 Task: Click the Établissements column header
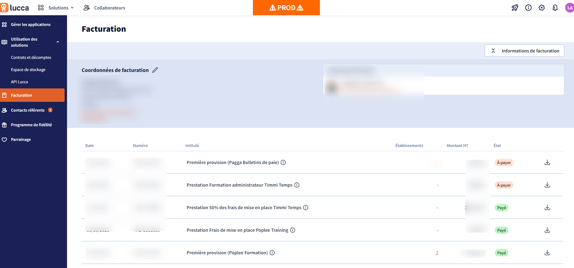409,146
